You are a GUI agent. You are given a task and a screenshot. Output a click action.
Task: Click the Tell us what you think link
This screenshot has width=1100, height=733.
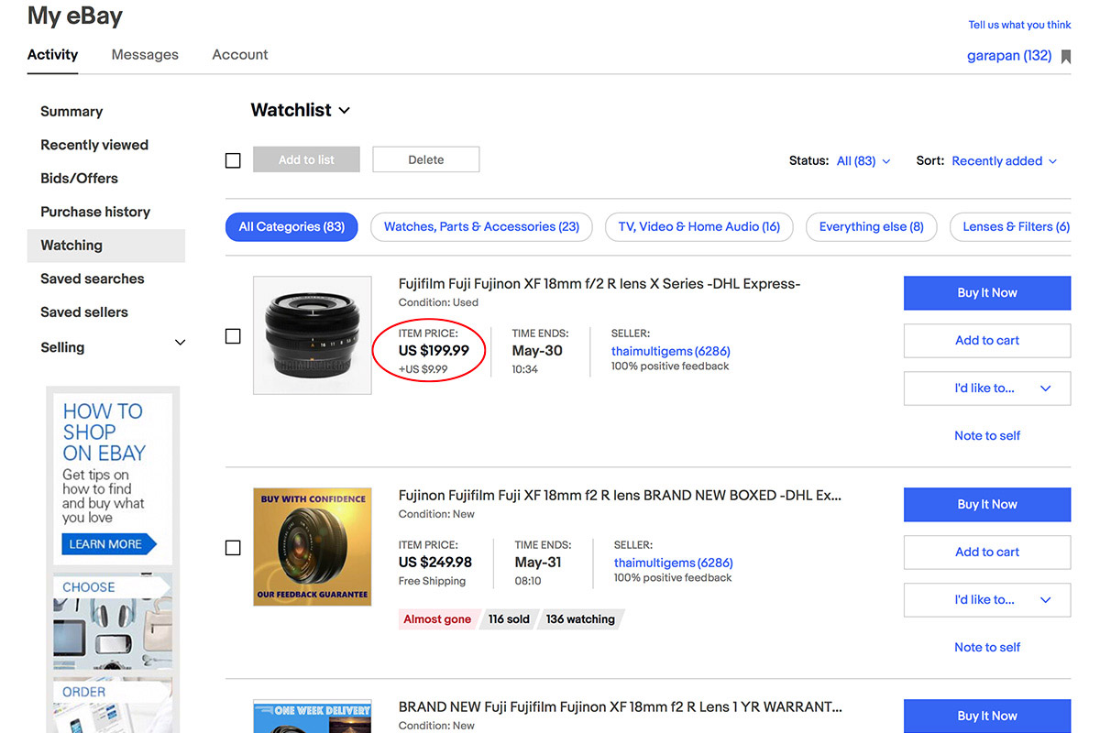[1019, 25]
